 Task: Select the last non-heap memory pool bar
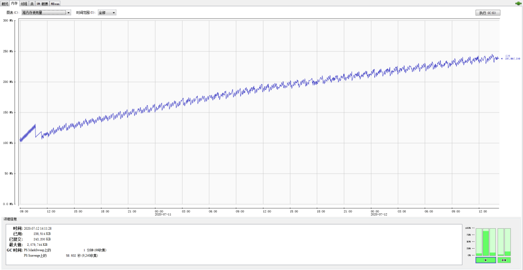click(x=508, y=242)
